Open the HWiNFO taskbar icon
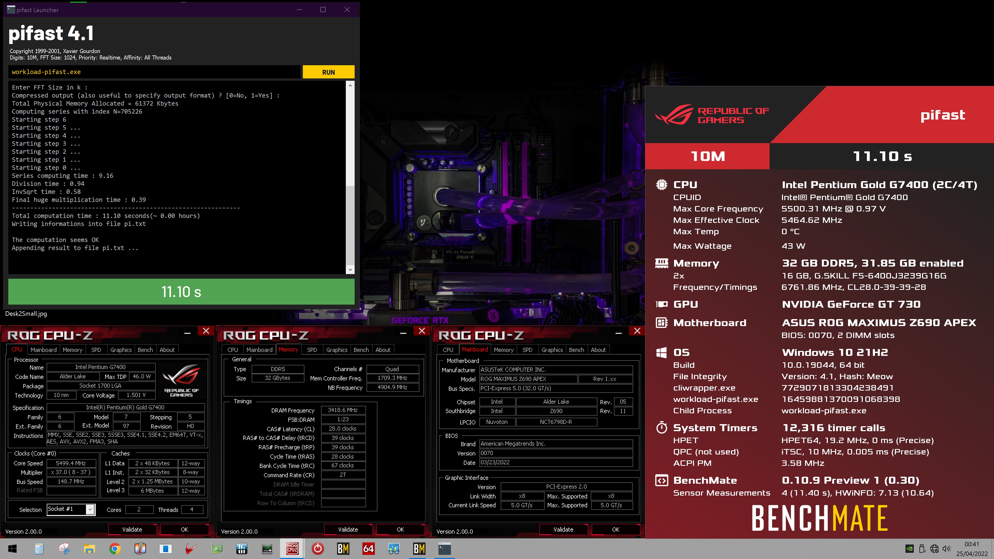The image size is (994, 559). 242,549
